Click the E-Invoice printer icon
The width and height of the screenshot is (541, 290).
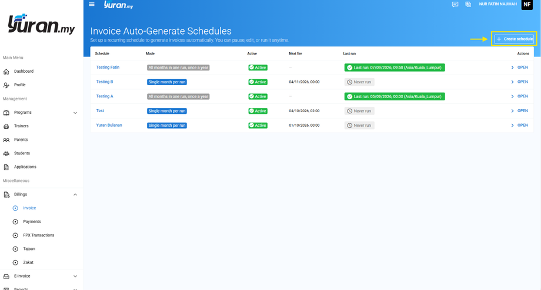click(x=6, y=276)
